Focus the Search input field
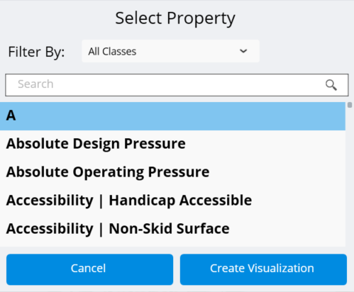This screenshot has height=292, width=354. coord(177,85)
